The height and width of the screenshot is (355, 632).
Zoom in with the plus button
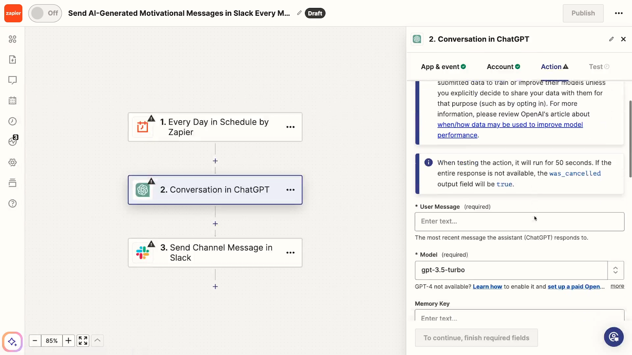68,340
